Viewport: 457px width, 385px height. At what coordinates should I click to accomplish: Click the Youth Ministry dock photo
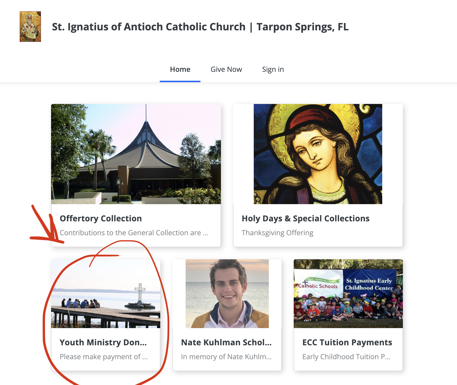coord(105,294)
